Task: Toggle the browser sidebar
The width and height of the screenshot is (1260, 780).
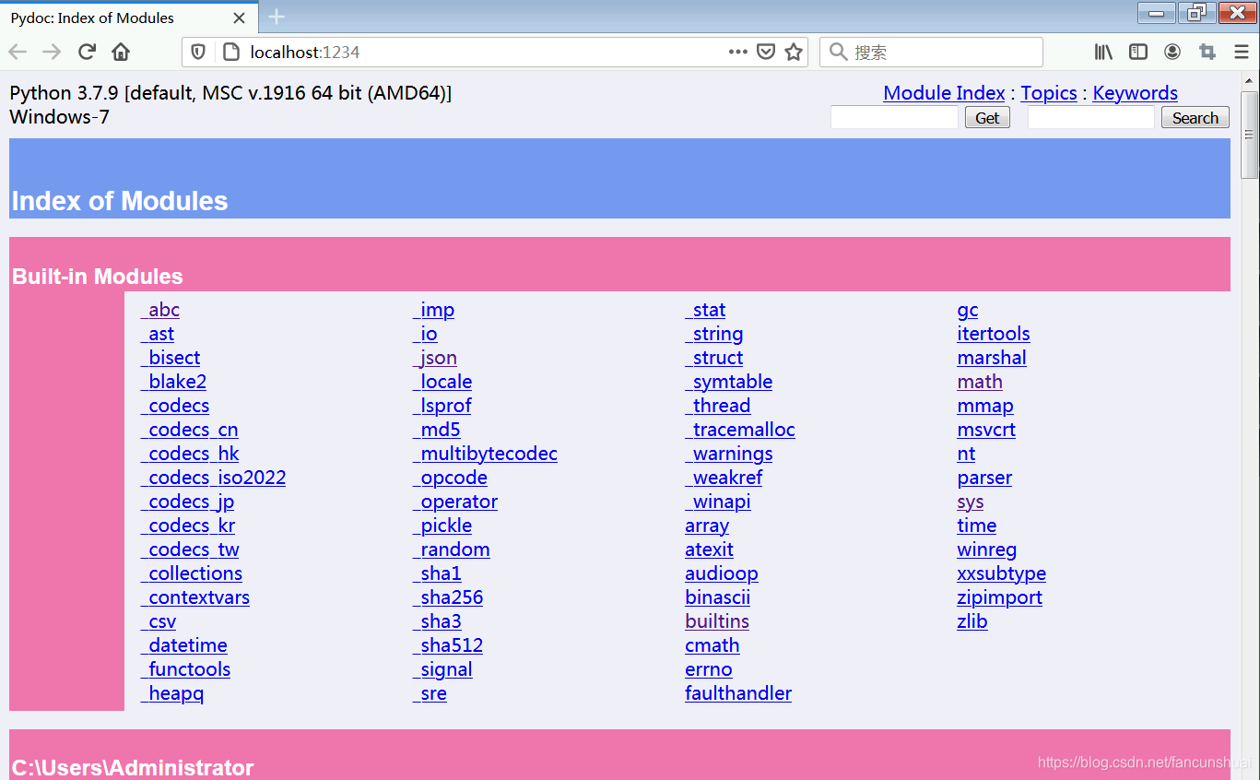Action: pos(1138,53)
